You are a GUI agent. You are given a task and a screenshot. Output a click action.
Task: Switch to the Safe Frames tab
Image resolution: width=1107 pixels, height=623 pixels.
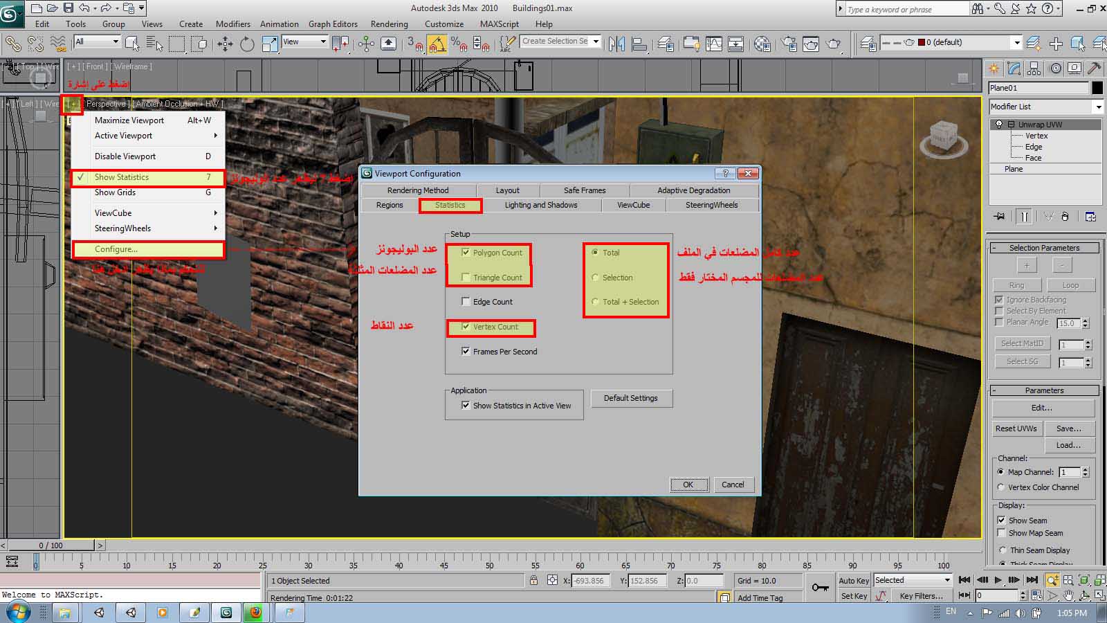pyautogui.click(x=585, y=190)
